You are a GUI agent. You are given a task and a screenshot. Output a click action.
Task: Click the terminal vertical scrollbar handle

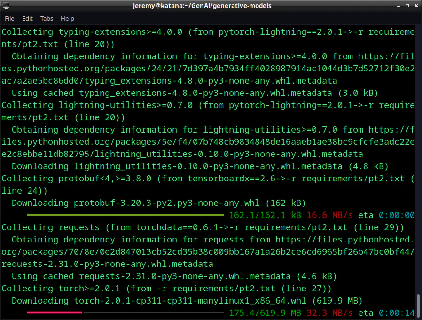coord(418,305)
